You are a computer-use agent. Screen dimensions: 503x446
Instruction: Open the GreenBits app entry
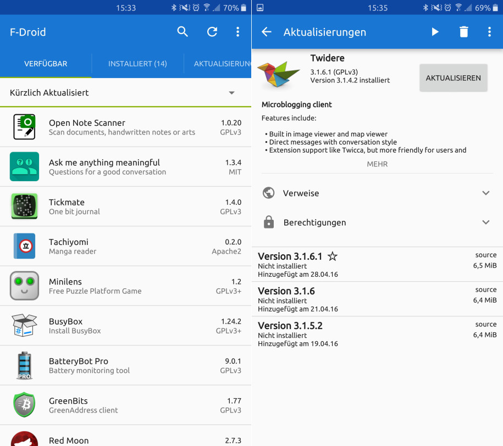point(126,405)
